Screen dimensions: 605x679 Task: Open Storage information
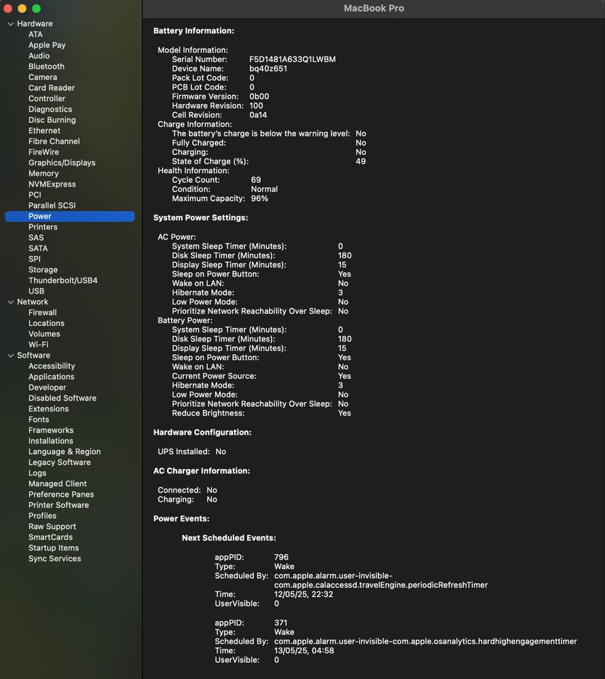(43, 270)
